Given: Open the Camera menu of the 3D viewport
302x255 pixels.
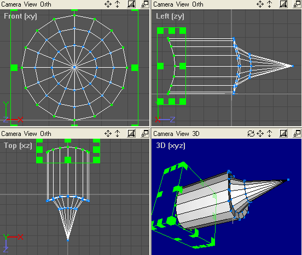Looking at the screenshot, I should click(163, 134).
